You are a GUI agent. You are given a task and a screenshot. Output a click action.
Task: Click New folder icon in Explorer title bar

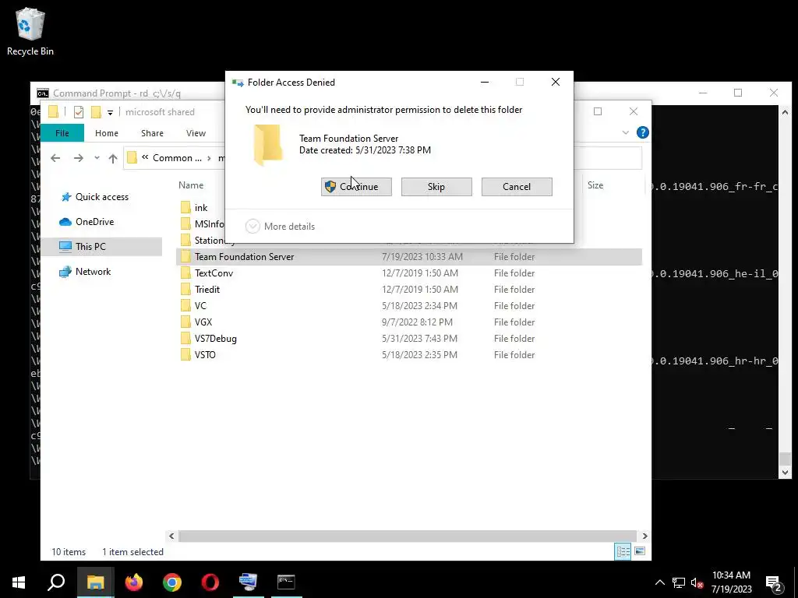96,112
